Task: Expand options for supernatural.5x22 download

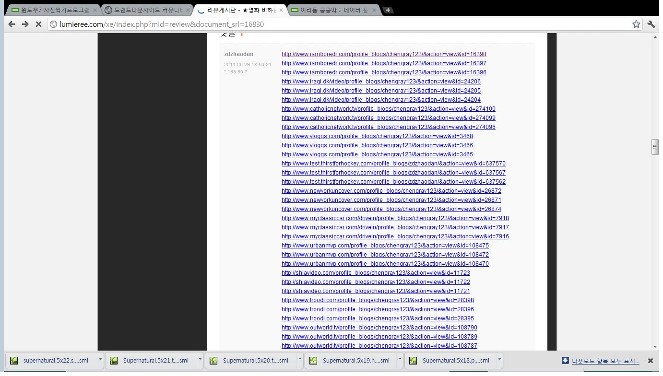Action: (x=100, y=360)
